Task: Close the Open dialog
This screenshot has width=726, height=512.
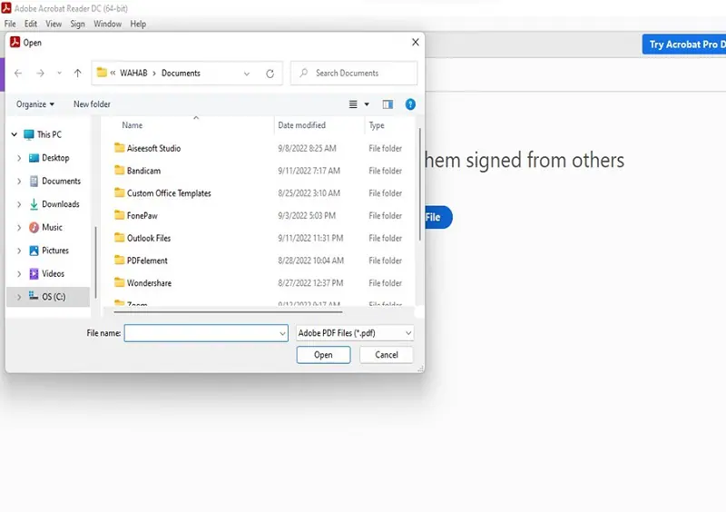Action: click(416, 42)
